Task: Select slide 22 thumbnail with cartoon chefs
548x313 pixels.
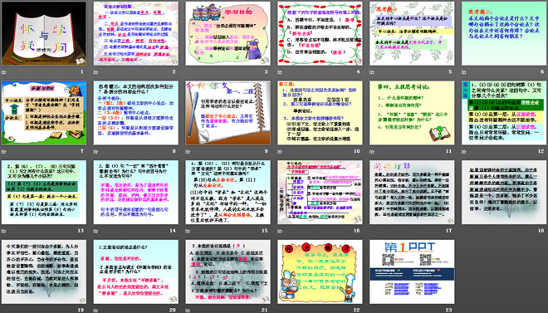Action: [x=320, y=271]
